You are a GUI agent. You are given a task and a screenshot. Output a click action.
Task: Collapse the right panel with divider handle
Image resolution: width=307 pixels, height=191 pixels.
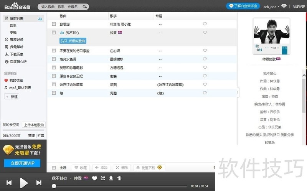238,92
